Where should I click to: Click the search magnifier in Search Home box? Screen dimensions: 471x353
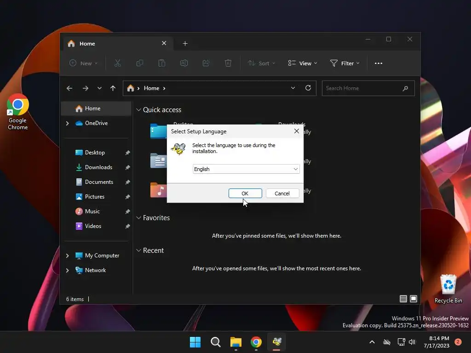coord(405,88)
